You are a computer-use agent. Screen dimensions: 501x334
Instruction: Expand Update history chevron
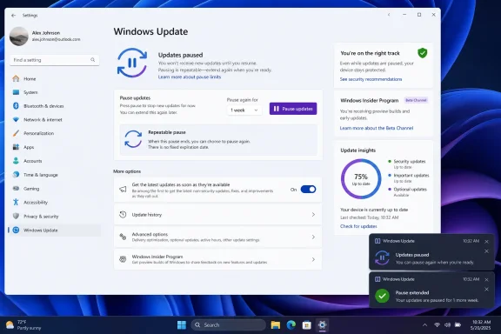313,215
